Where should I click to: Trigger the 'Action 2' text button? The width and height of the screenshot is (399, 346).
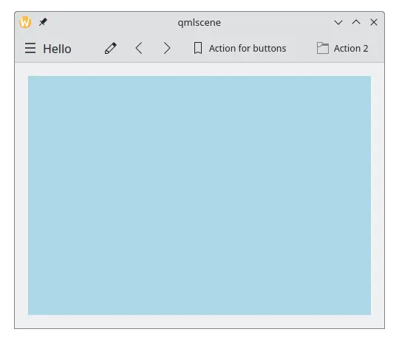click(351, 48)
